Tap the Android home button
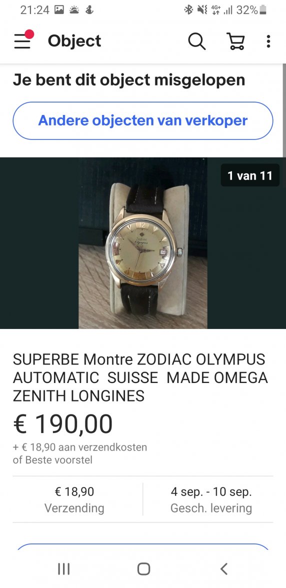This screenshot has height=588, width=286. (143, 569)
